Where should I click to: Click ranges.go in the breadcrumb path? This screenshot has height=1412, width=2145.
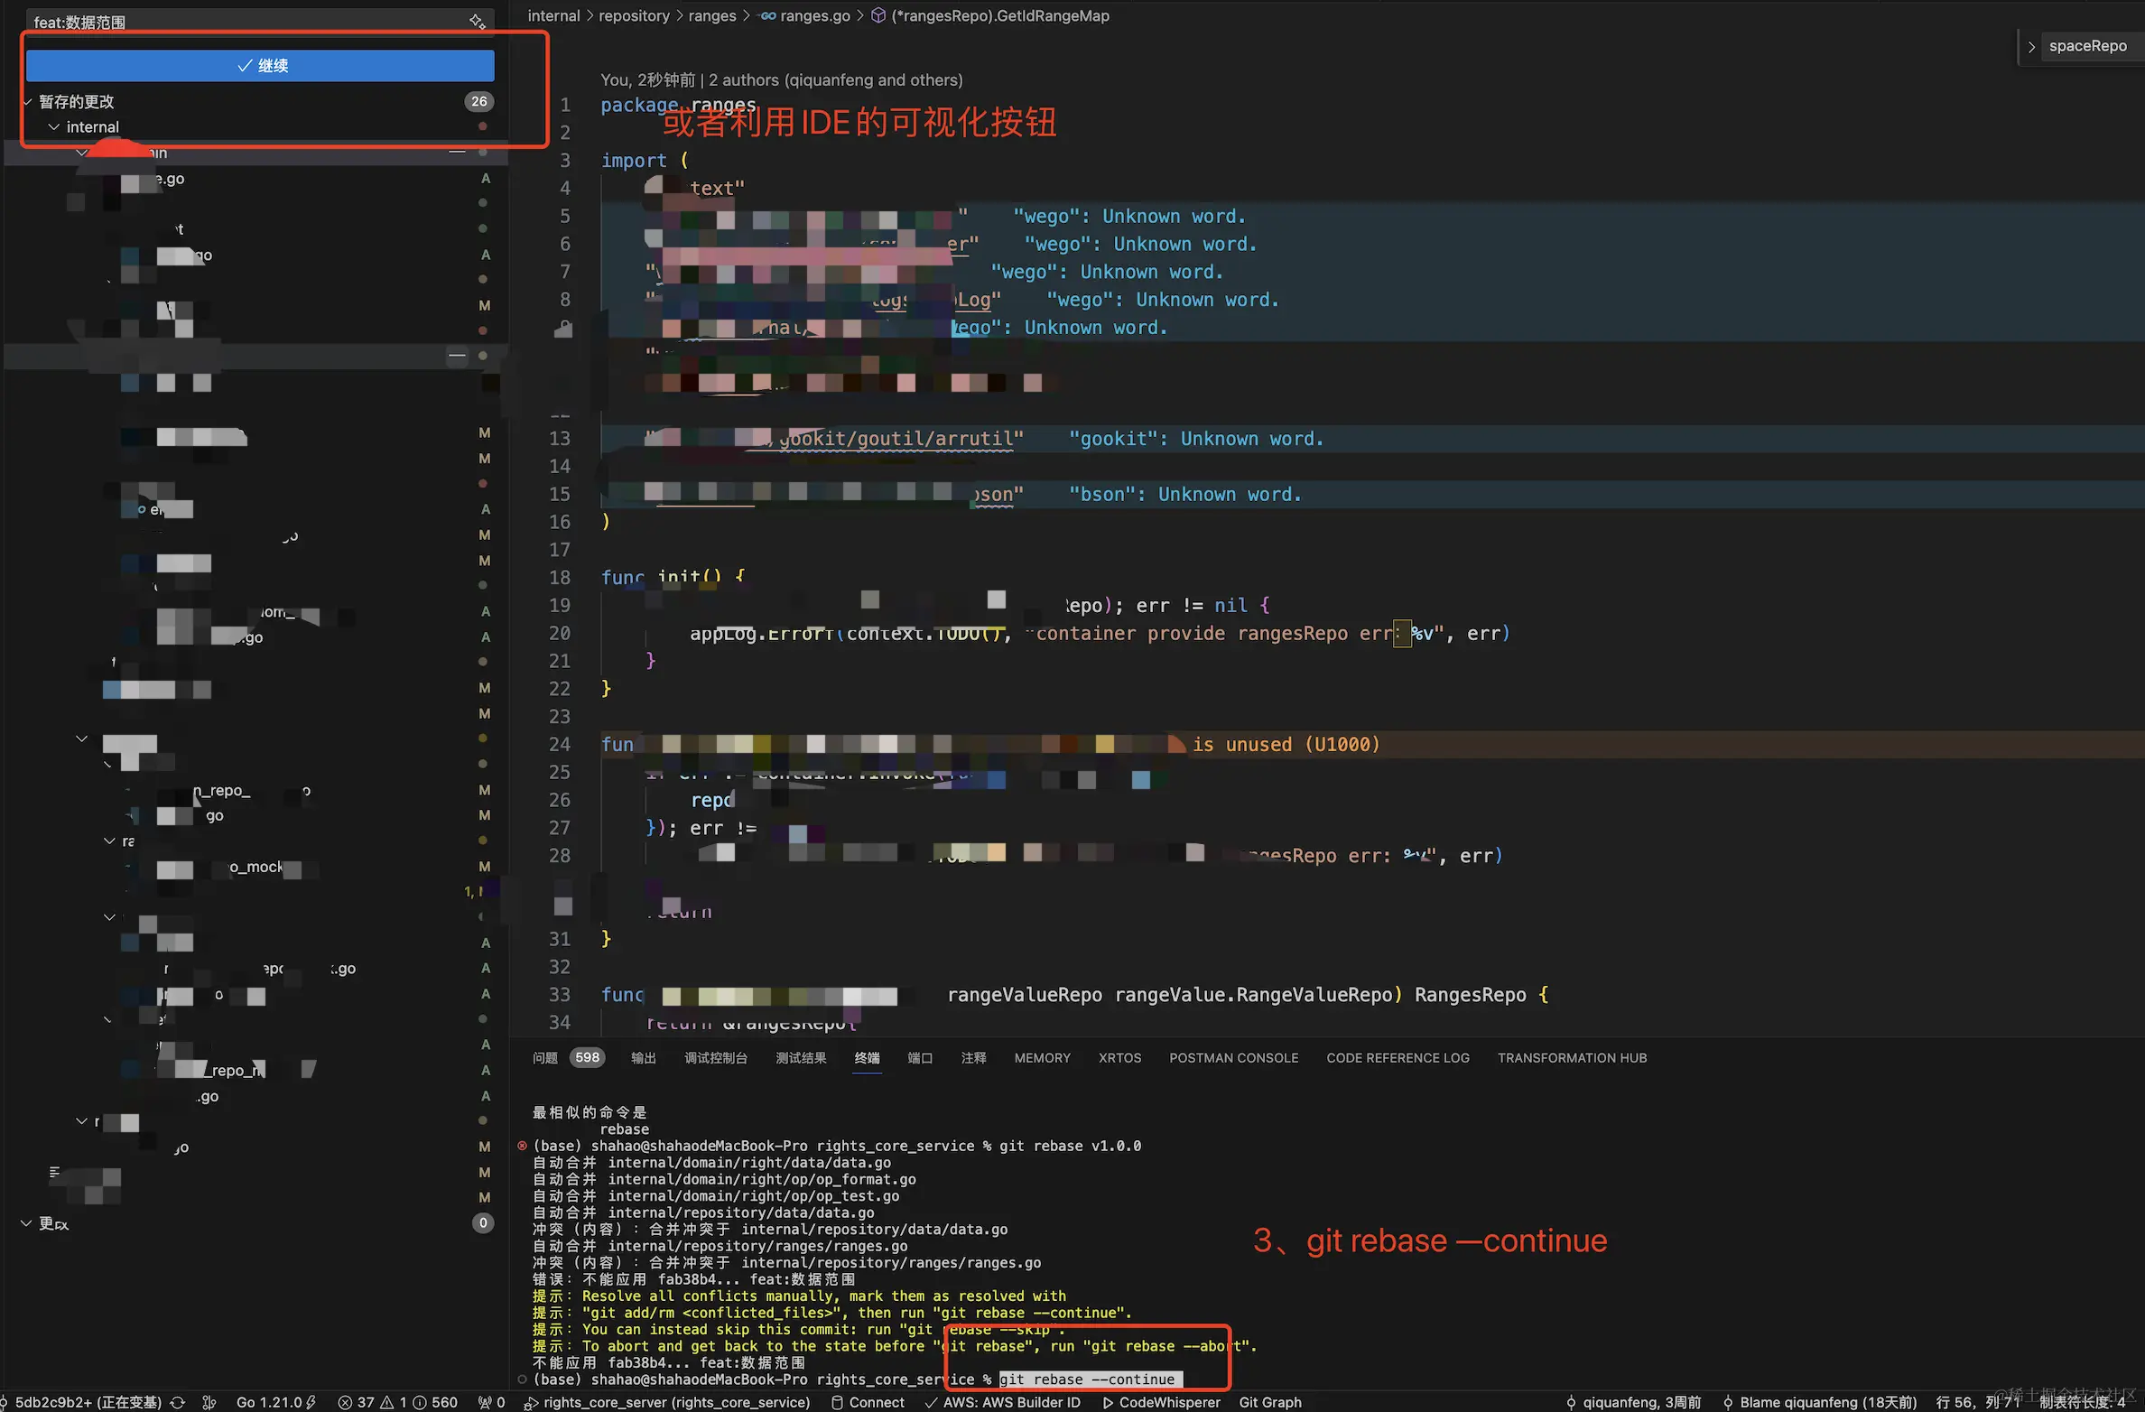coord(814,16)
